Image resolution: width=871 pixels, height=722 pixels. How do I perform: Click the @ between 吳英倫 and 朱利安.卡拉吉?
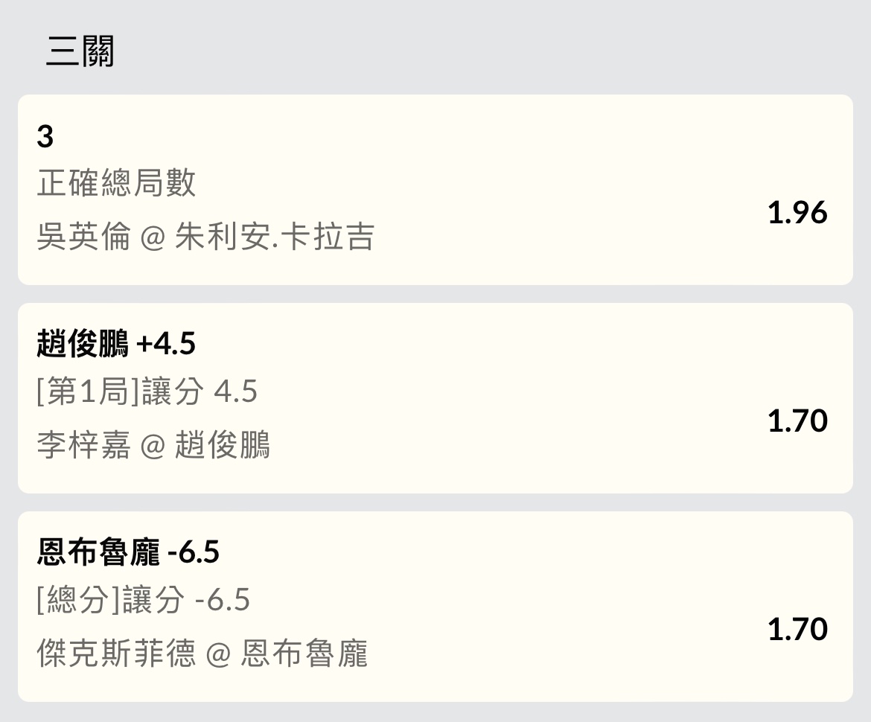pos(152,238)
